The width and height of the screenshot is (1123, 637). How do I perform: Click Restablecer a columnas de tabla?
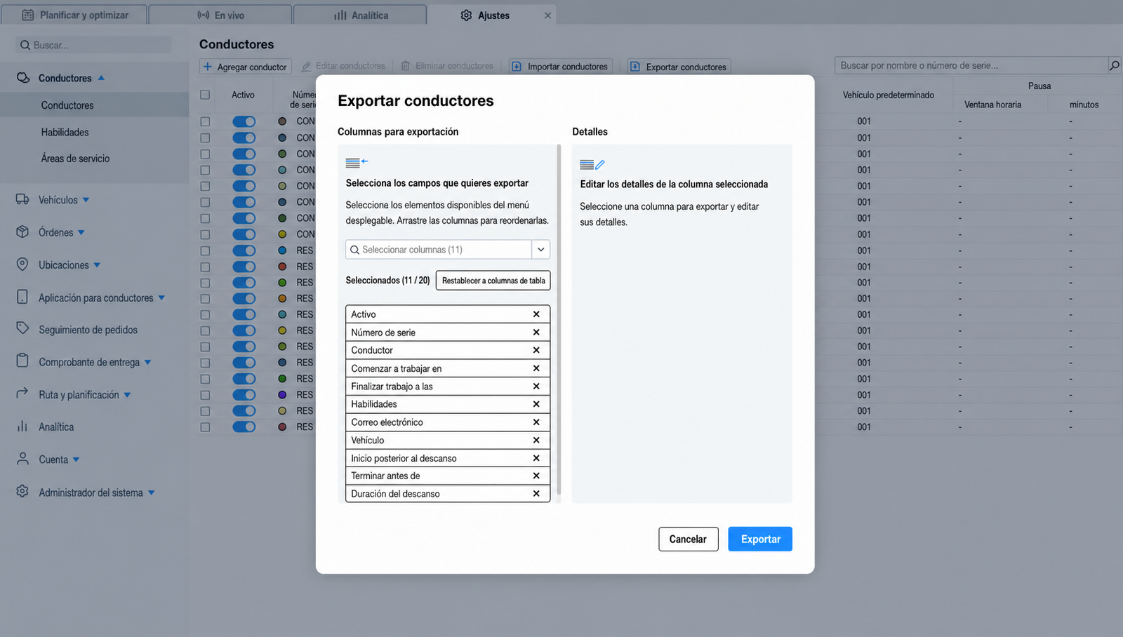coord(493,281)
